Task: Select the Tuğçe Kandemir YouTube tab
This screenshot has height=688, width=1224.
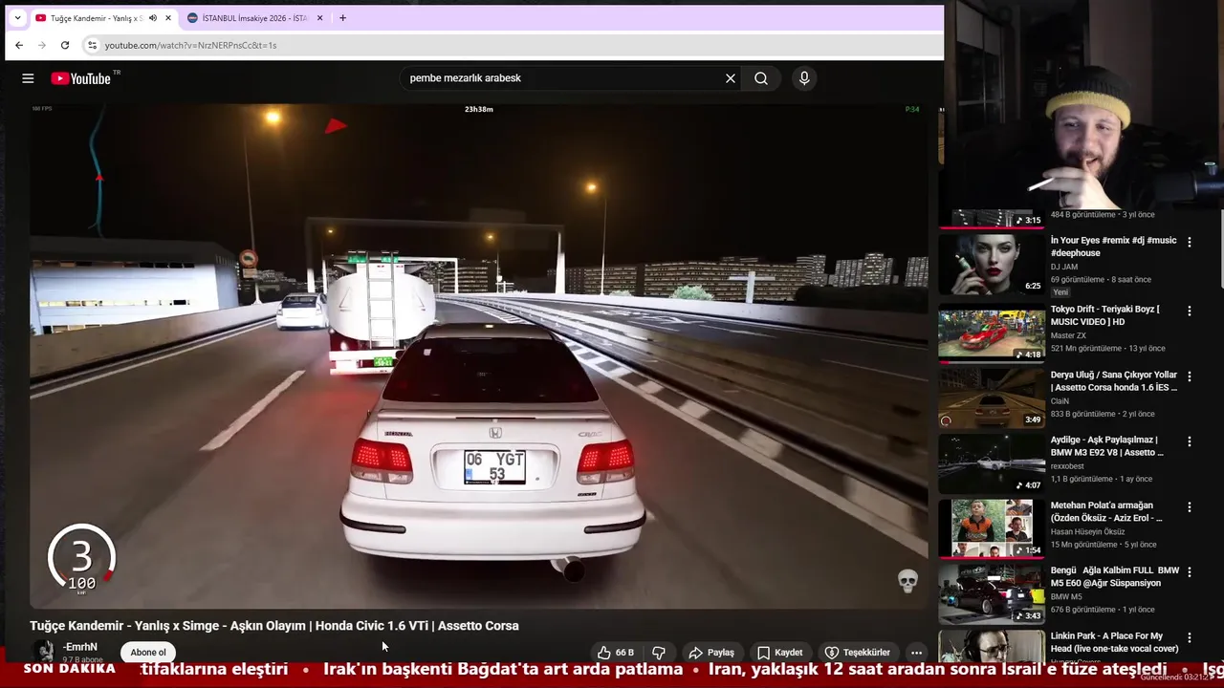Action: click(91, 18)
